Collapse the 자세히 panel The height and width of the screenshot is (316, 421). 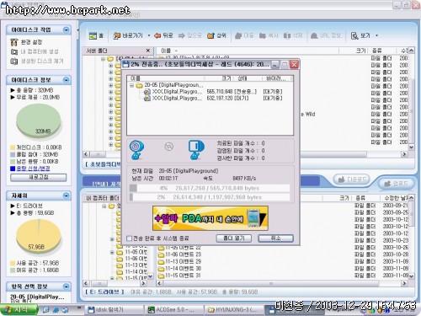[x=66, y=195]
